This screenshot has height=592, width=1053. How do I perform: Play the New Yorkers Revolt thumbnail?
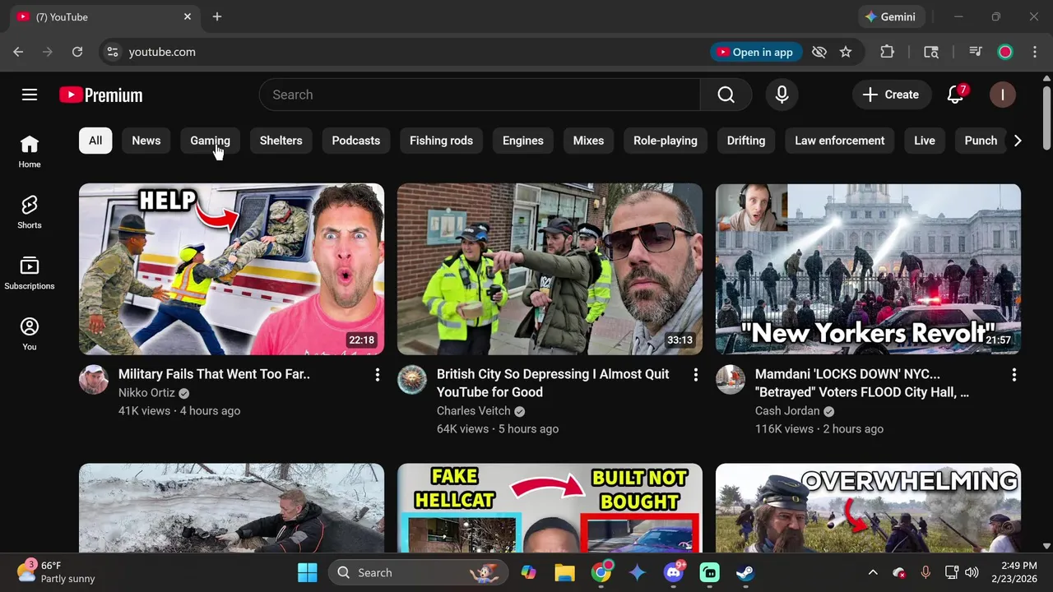[868, 269]
